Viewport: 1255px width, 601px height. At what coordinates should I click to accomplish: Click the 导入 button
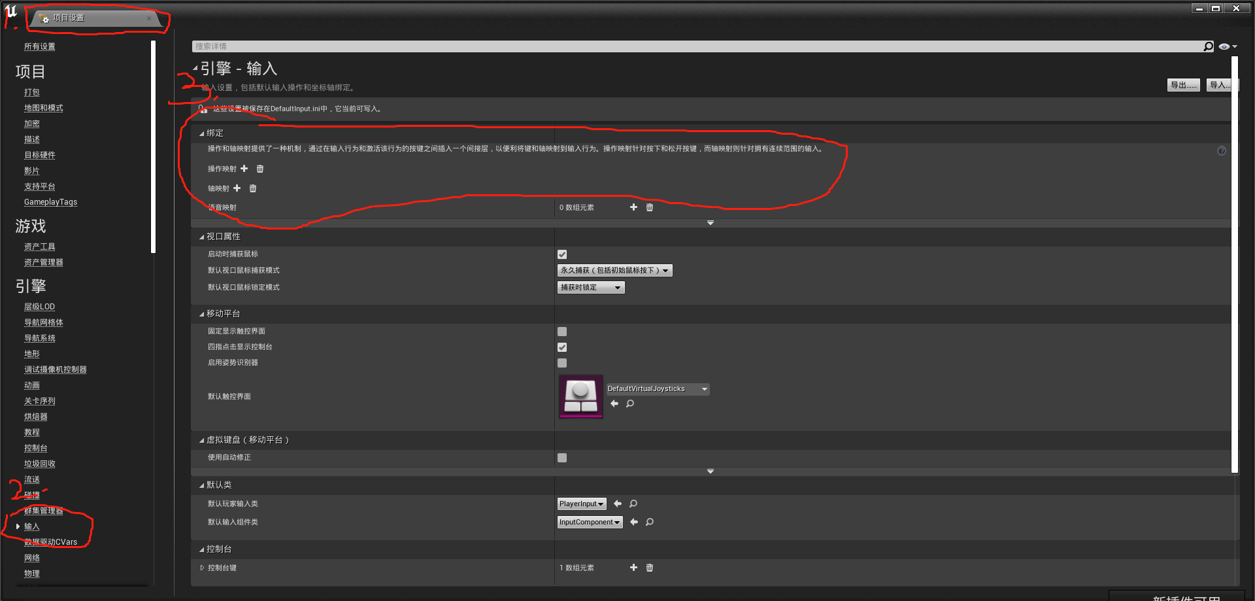[x=1220, y=85]
